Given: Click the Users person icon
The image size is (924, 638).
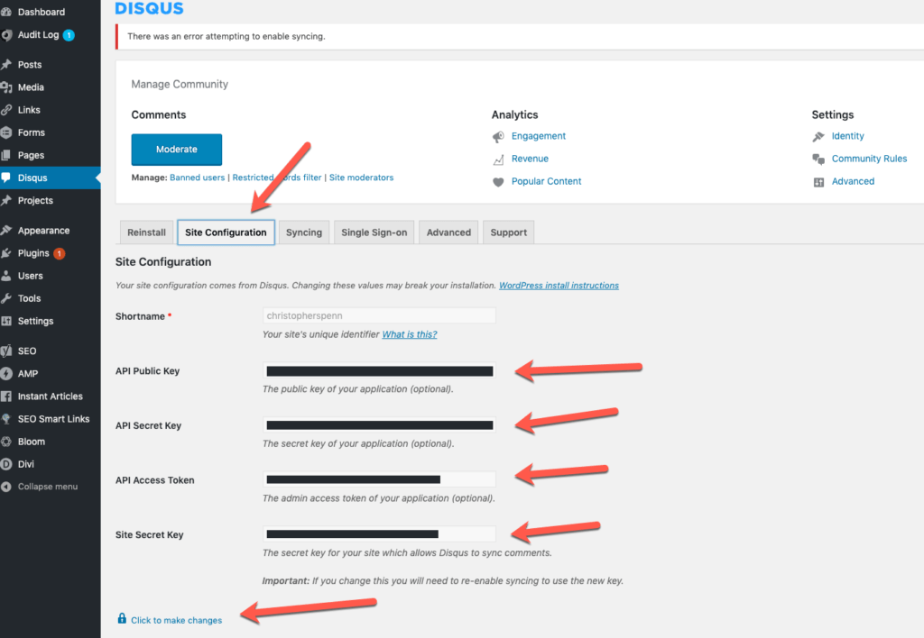Looking at the screenshot, I should tap(6, 276).
